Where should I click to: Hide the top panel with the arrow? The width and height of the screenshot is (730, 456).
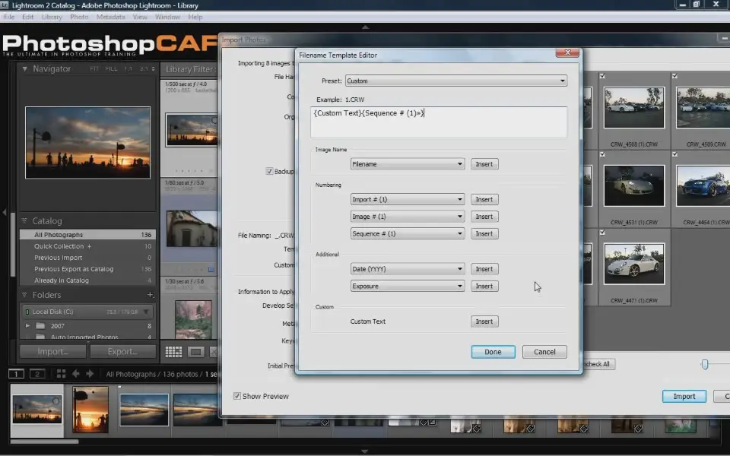click(366, 27)
